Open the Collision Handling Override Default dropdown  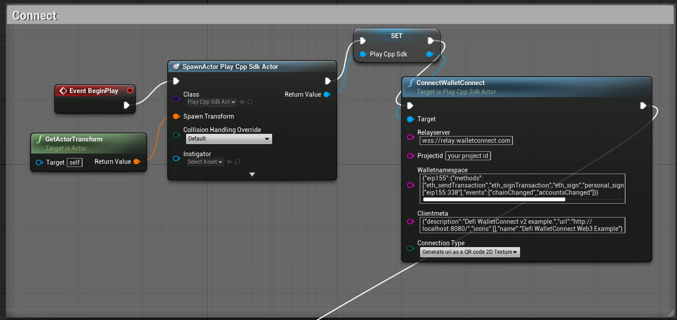pos(229,139)
